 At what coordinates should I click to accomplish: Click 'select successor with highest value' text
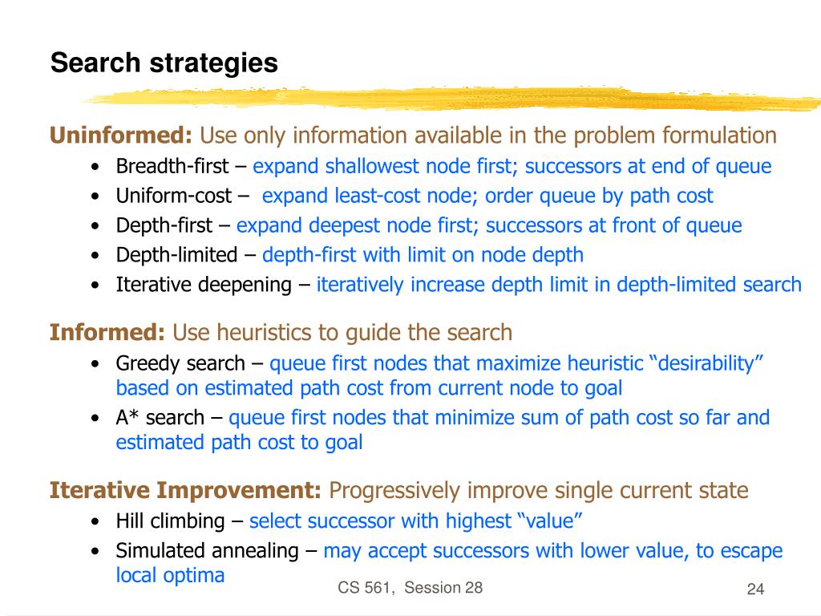tap(416, 521)
